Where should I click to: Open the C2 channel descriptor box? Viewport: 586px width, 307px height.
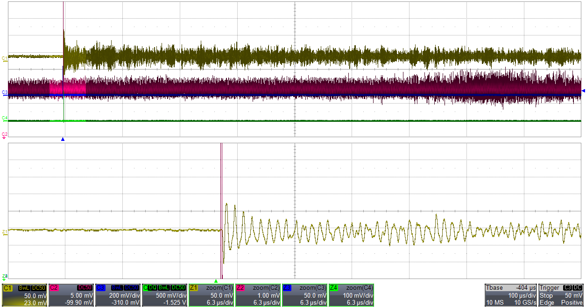point(71,295)
